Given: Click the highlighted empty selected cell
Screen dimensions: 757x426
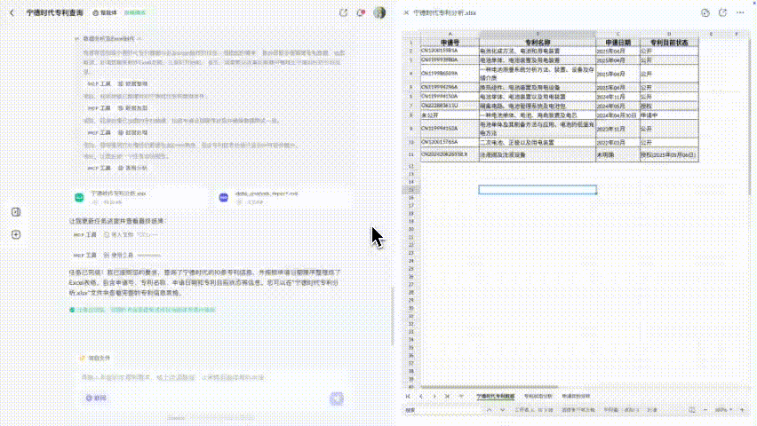Looking at the screenshot, I should [x=538, y=190].
